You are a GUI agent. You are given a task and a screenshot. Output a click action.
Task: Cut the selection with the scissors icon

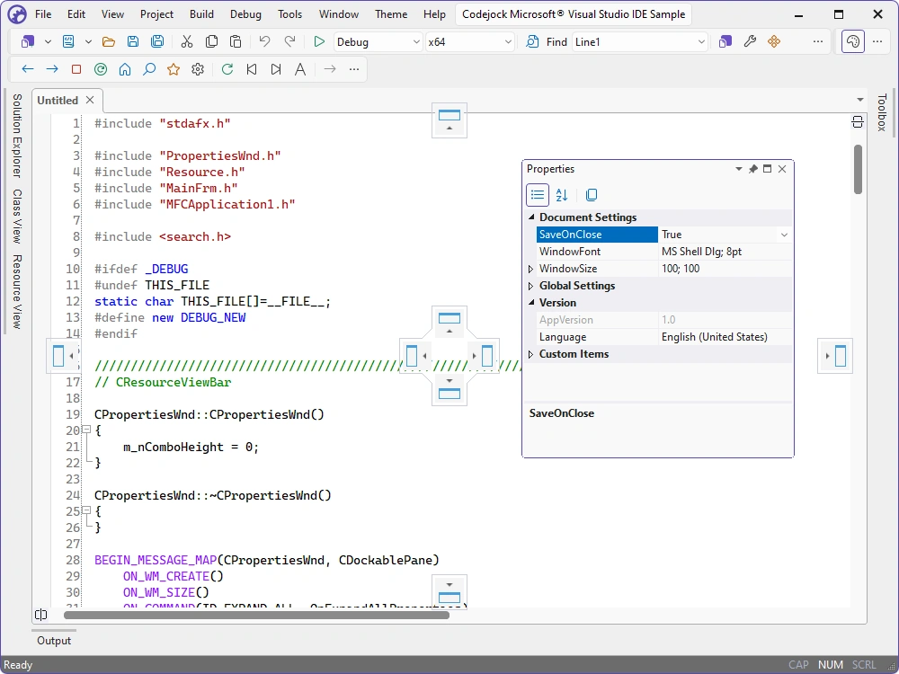pos(187,42)
